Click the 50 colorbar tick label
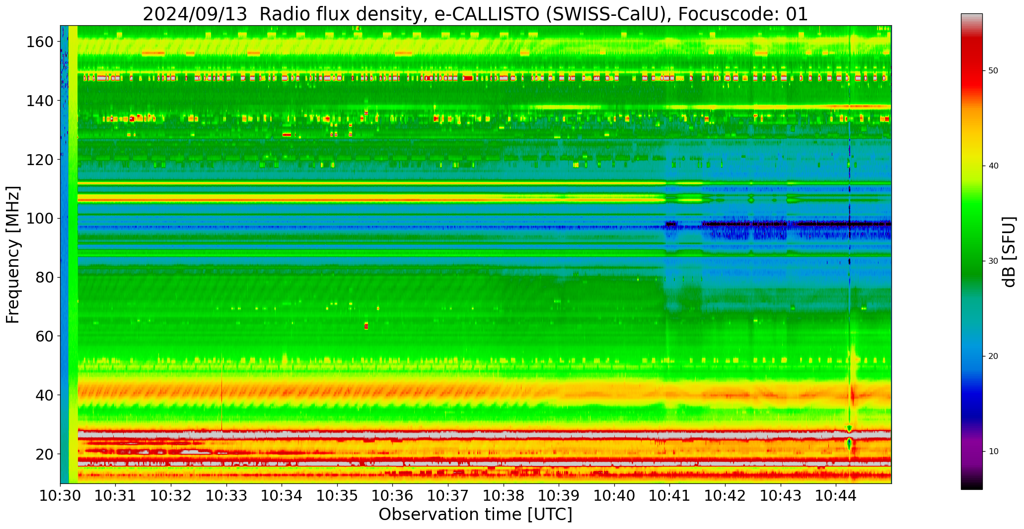The height and width of the screenshot is (529, 1024). [993, 71]
